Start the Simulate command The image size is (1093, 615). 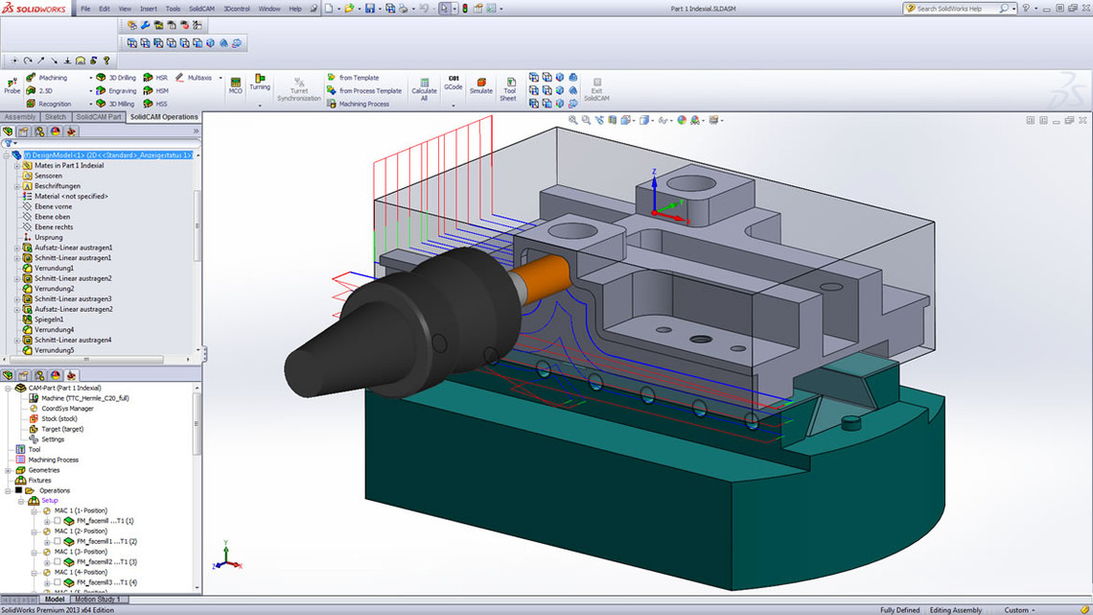click(481, 85)
